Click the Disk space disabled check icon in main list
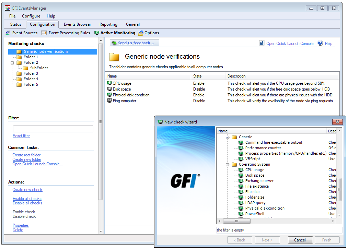348x249 pixels. pos(109,89)
